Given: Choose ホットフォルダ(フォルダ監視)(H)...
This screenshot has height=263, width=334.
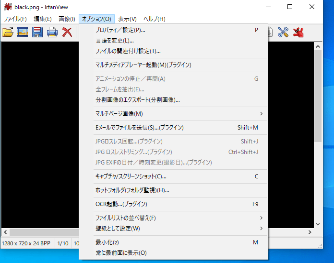Looking at the screenshot, I should 174,190.
